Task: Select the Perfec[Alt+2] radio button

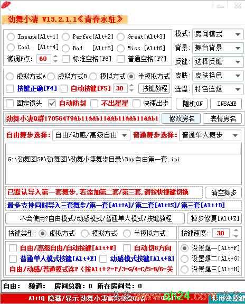Action: point(66,36)
